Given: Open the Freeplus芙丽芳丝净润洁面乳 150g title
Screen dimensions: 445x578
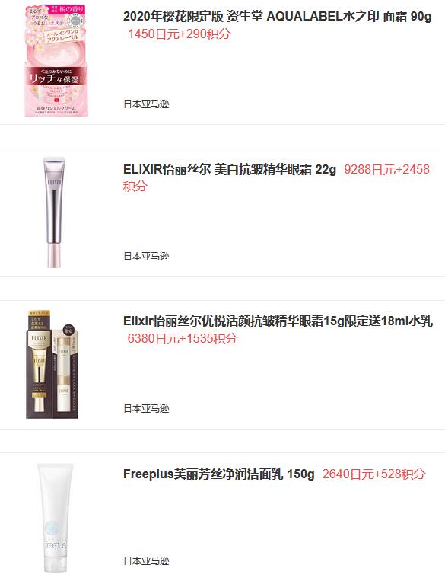Looking at the screenshot, I should pyautogui.click(x=218, y=474).
